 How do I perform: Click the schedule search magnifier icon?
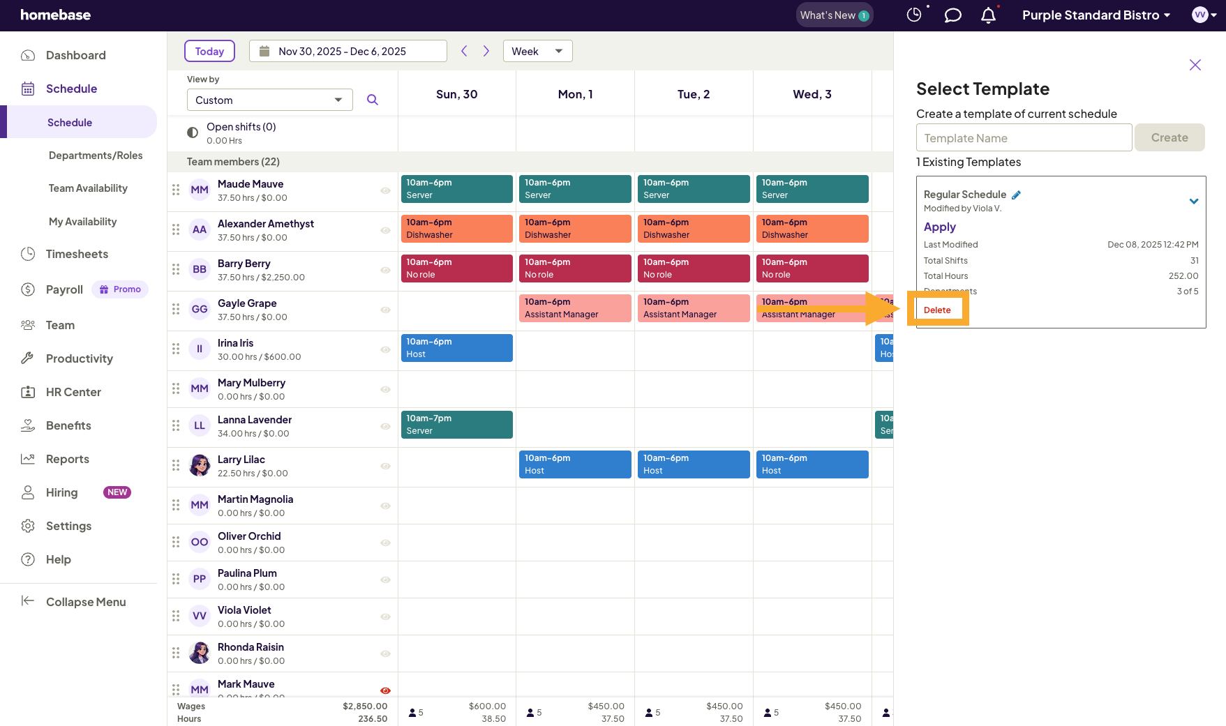coord(373,100)
